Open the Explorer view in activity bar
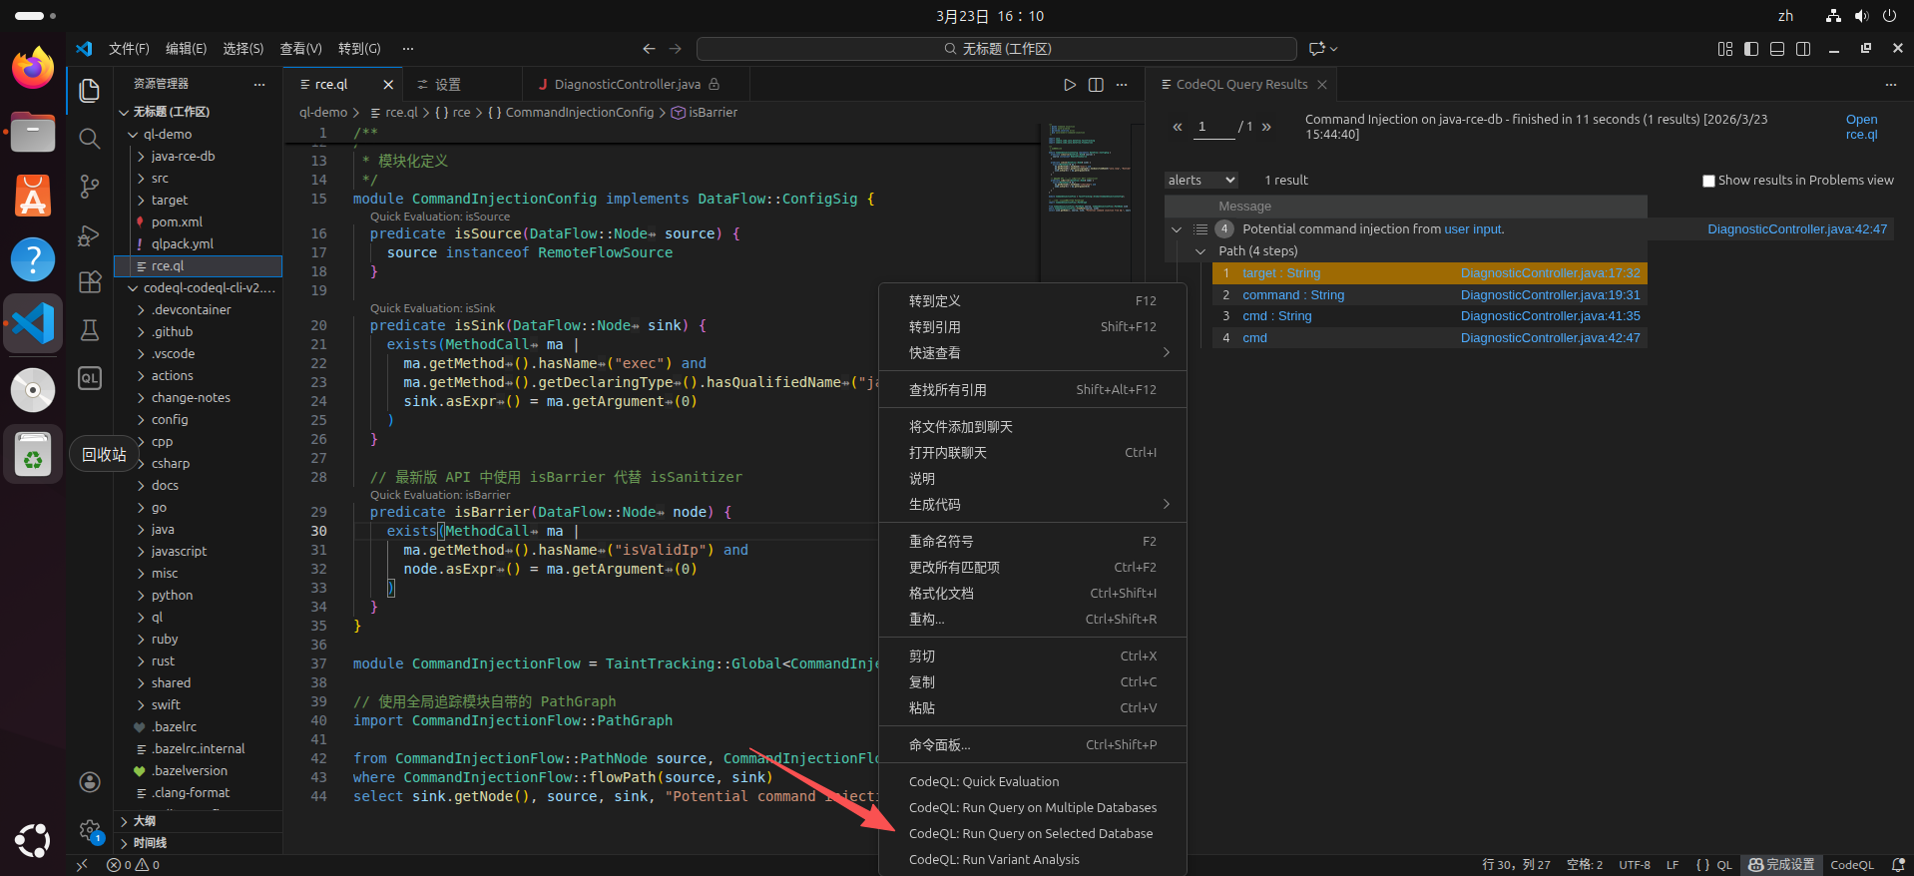The image size is (1914, 876). [x=90, y=91]
